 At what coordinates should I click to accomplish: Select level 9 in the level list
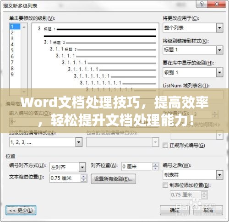pyautogui.click(x=15, y=75)
